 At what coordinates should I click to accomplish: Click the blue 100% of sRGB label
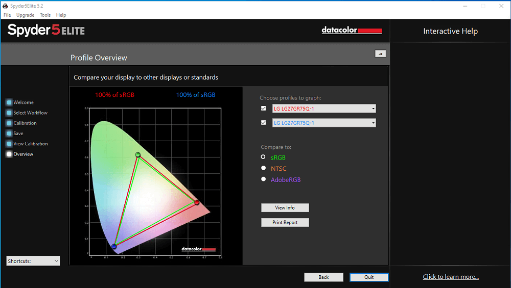(x=196, y=95)
